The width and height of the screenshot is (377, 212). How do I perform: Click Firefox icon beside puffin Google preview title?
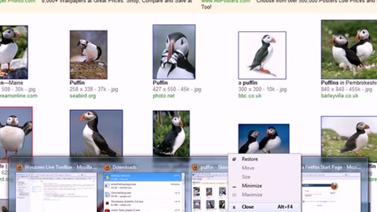(195, 167)
